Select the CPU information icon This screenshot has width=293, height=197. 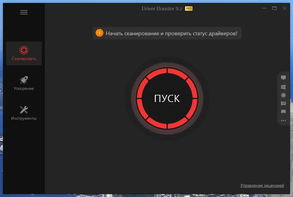tap(283, 96)
